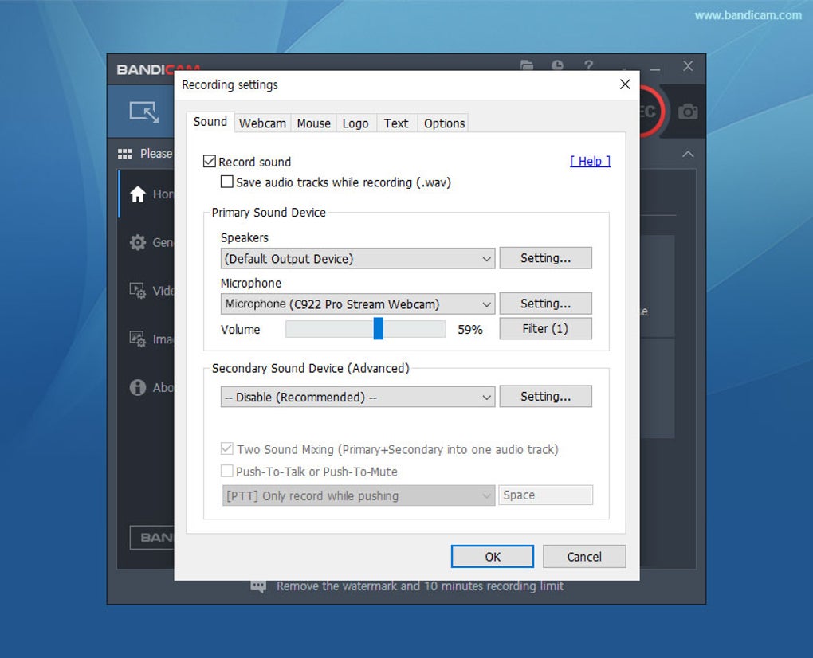Click the Space hotkey field
The image size is (813, 658).
point(545,495)
